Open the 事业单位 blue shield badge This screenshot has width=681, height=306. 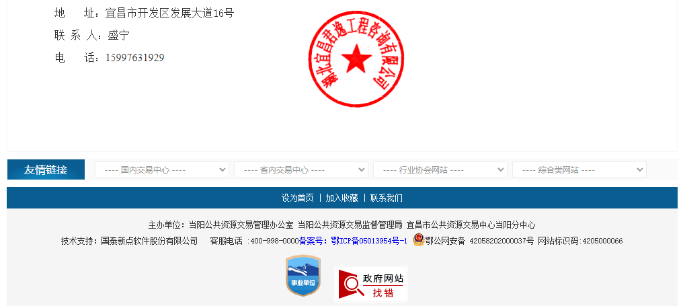pos(303,276)
